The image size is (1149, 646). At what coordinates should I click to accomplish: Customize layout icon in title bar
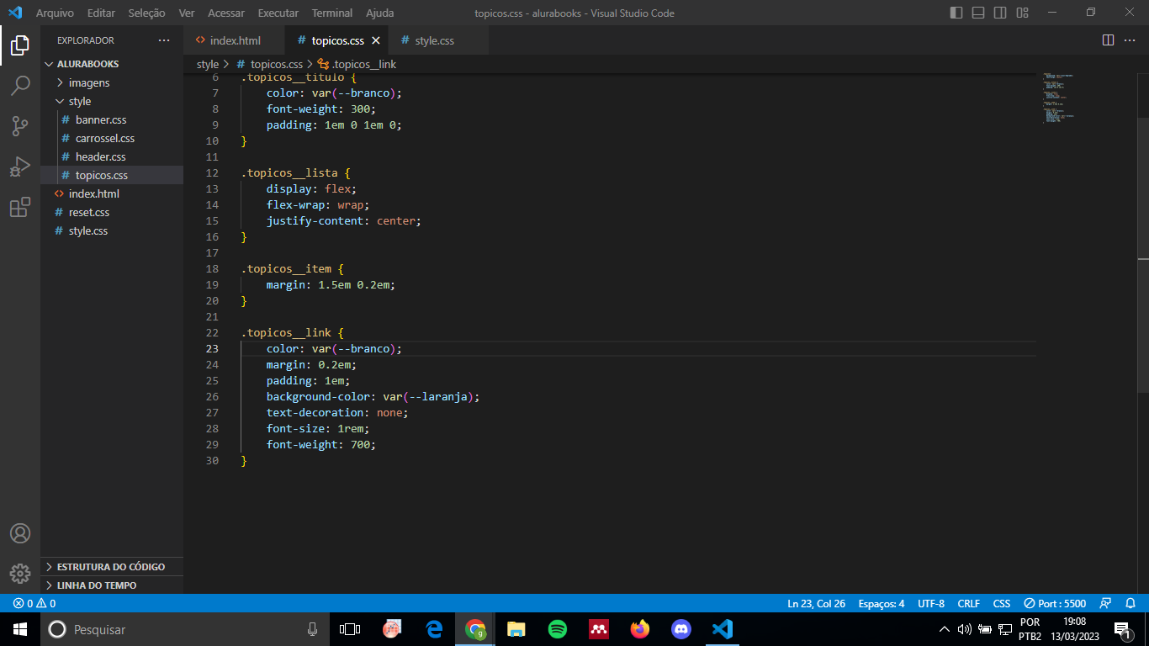click(1022, 13)
